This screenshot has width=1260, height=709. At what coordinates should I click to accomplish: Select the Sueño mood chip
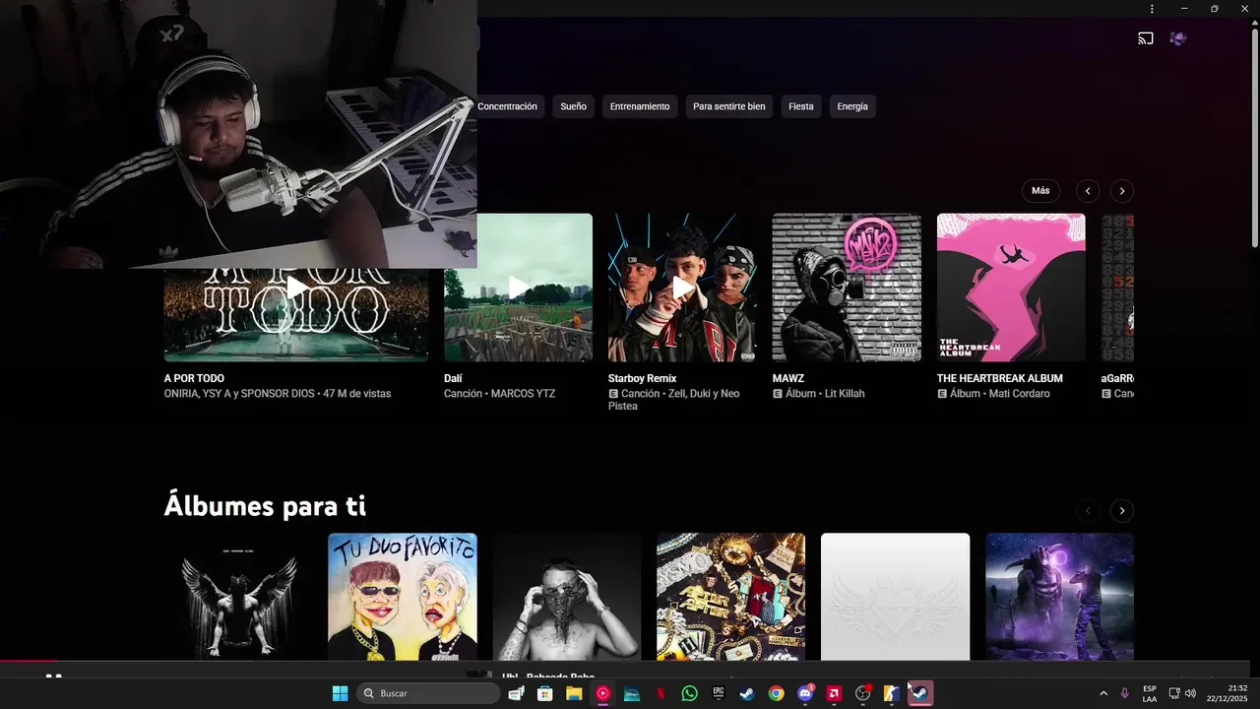573,106
